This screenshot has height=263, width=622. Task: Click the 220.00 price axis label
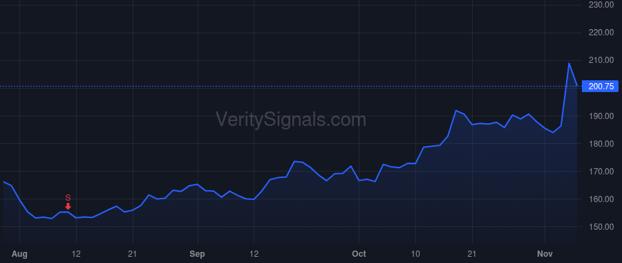tap(601, 33)
